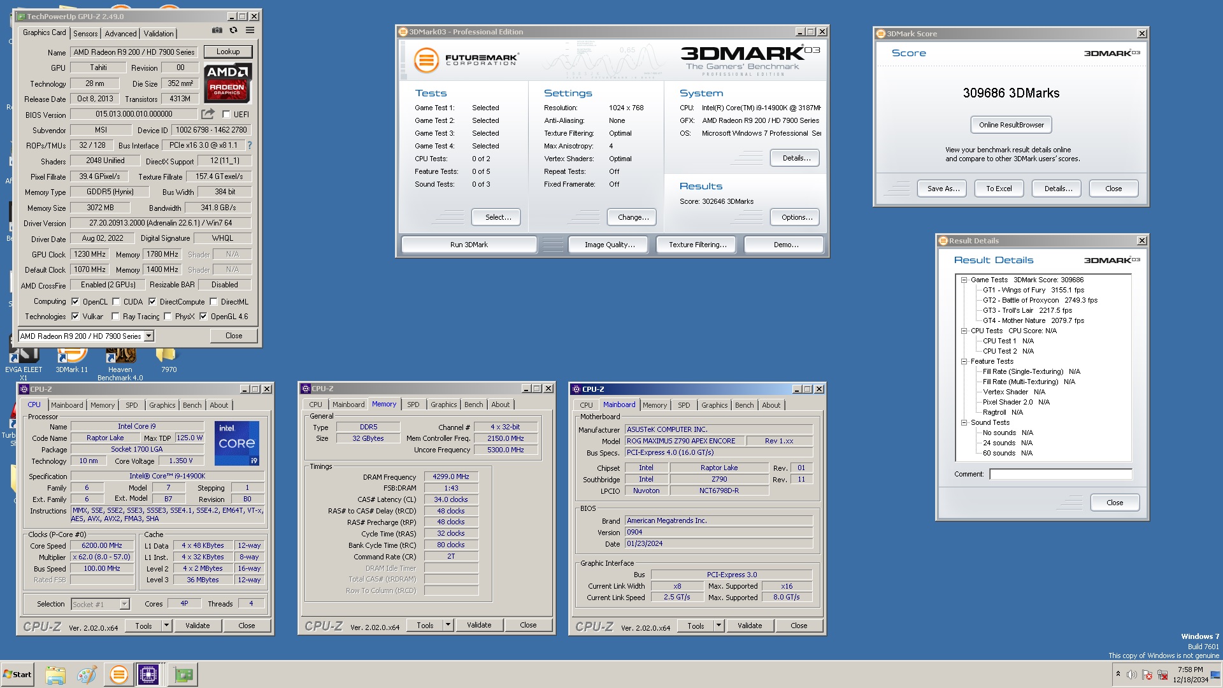Collapse the Feature Tests tree node
The width and height of the screenshot is (1223, 688).
[964, 361]
